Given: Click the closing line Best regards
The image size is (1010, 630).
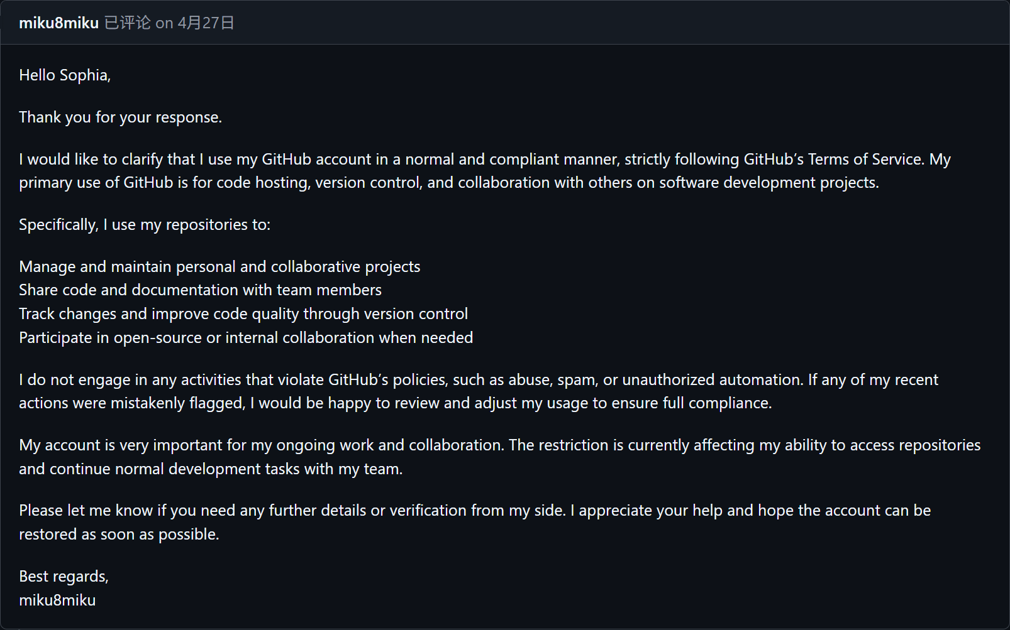Looking at the screenshot, I should click(64, 577).
